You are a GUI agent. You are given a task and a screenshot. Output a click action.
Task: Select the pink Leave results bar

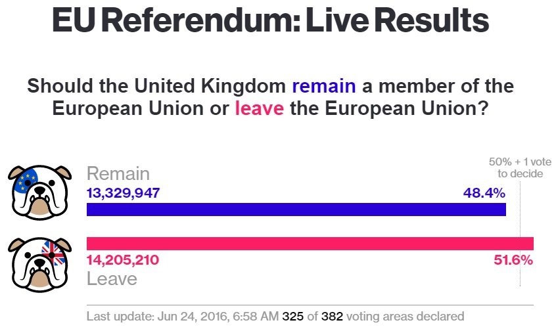[x=310, y=244]
